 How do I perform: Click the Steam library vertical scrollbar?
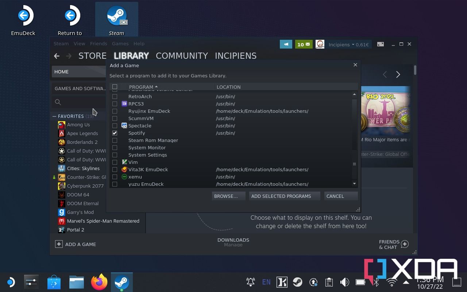click(x=415, y=70)
